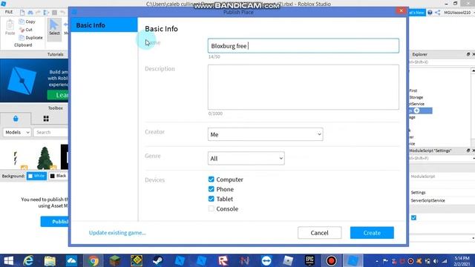Image resolution: width=475 pixels, height=267 pixels.
Task: Click the system clock showing 5:14 PM
Action: coord(462,261)
